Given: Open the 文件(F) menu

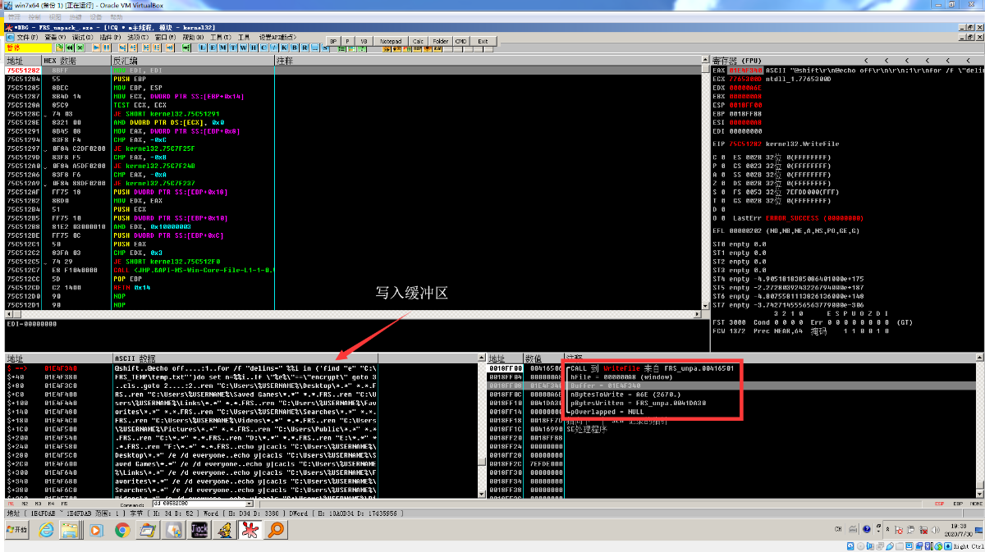Looking at the screenshot, I should [27, 37].
